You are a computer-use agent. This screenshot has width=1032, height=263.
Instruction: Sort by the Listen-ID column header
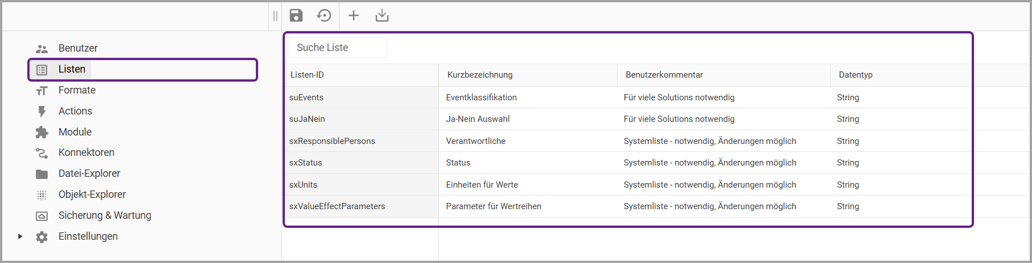click(x=307, y=75)
